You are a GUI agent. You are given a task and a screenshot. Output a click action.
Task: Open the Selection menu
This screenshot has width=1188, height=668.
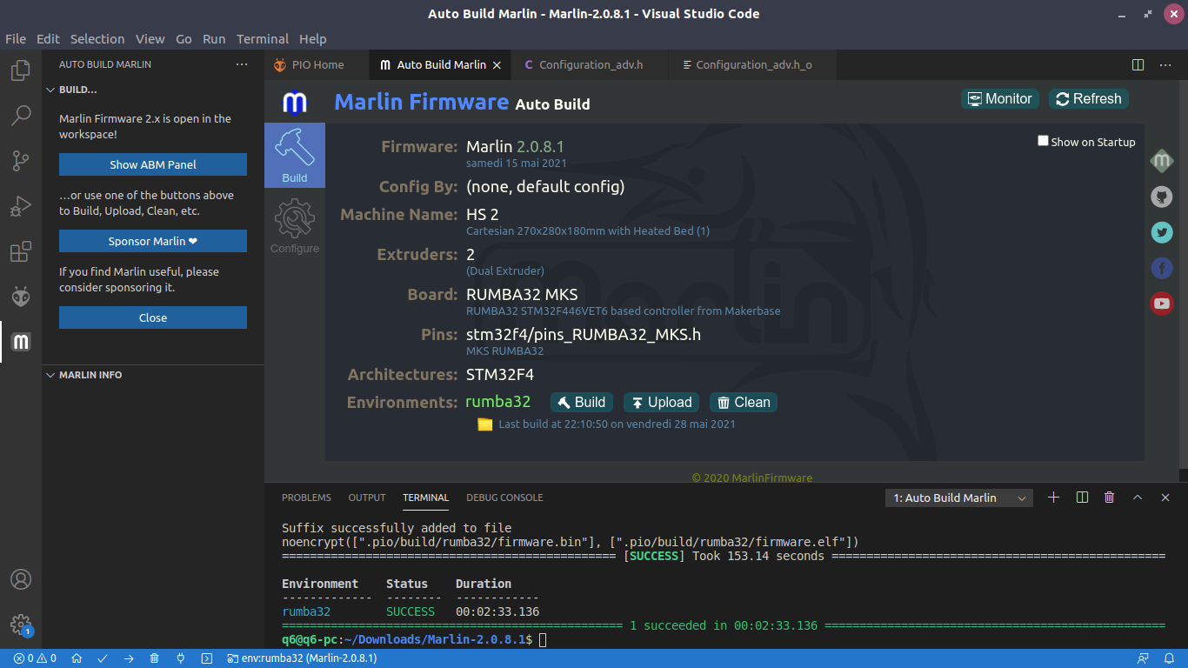point(97,39)
